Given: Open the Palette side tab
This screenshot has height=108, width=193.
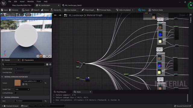Looking at the screenshot, I should (191, 19).
